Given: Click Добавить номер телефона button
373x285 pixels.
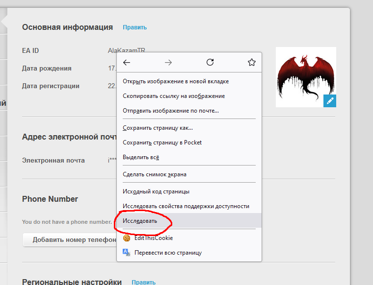Looking at the screenshot, I should click(70, 239).
